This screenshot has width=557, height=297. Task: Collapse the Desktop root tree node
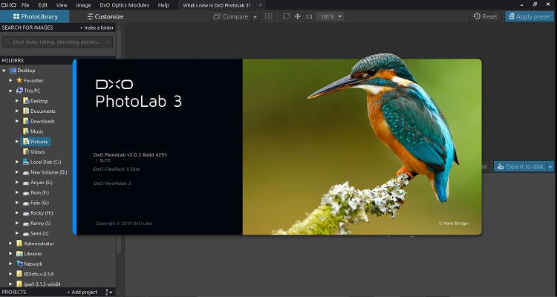click(x=4, y=71)
